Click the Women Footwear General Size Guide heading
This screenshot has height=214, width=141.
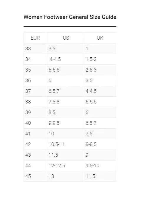click(x=70, y=17)
